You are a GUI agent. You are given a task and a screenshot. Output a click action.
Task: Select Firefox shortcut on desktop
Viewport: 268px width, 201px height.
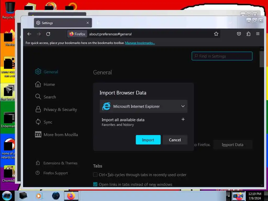(9, 38)
